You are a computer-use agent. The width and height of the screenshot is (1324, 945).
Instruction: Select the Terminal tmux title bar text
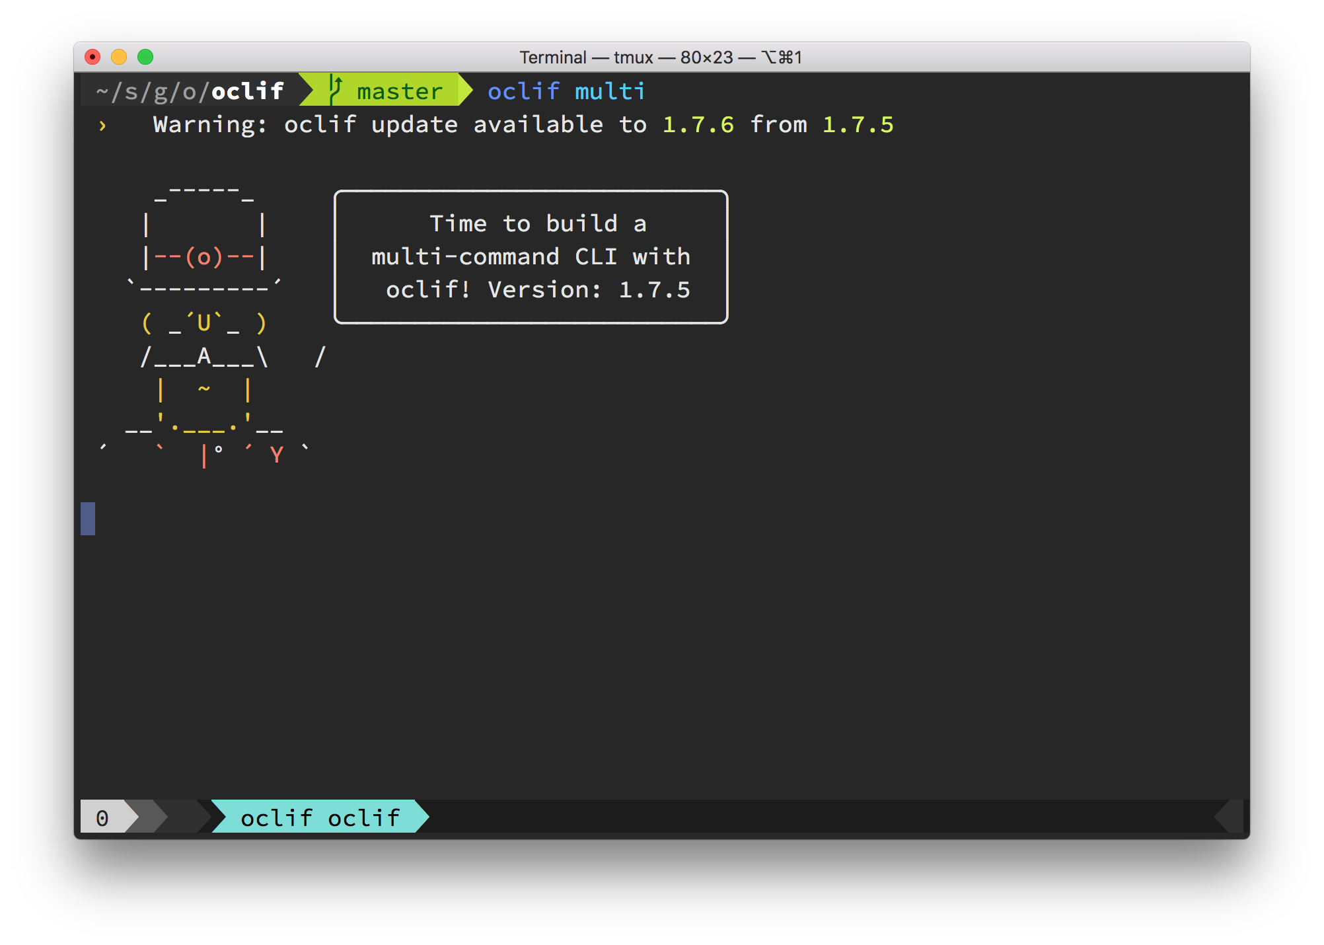[659, 57]
